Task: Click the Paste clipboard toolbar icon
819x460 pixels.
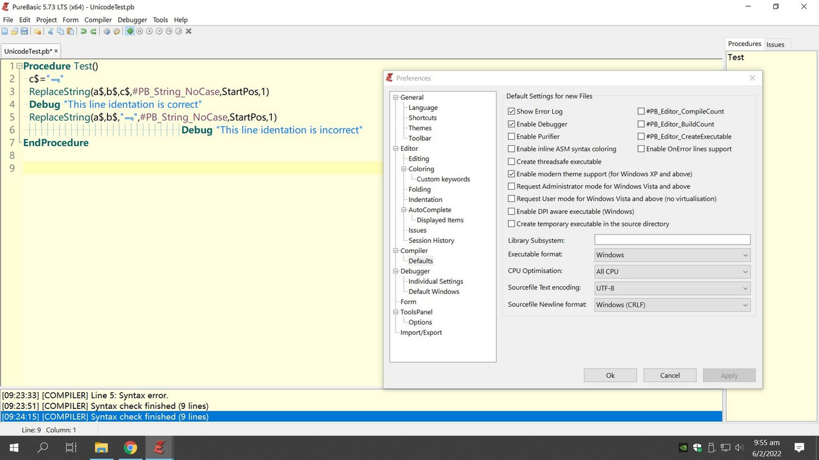Action: coord(70,31)
